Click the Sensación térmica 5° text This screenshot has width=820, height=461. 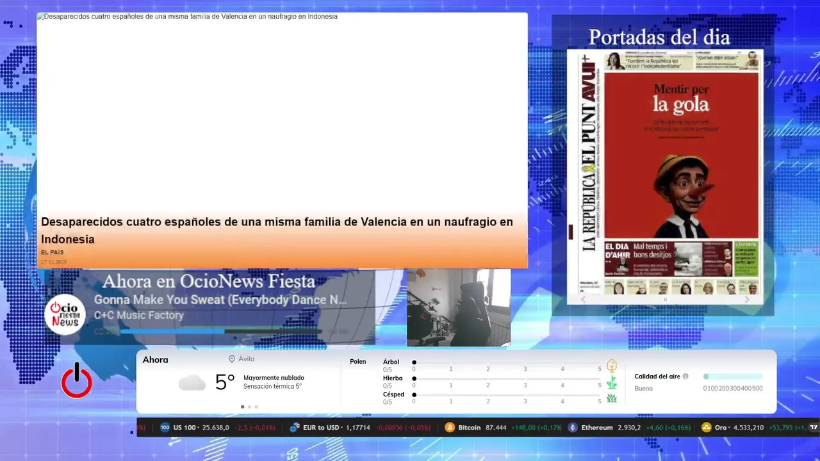tap(272, 387)
